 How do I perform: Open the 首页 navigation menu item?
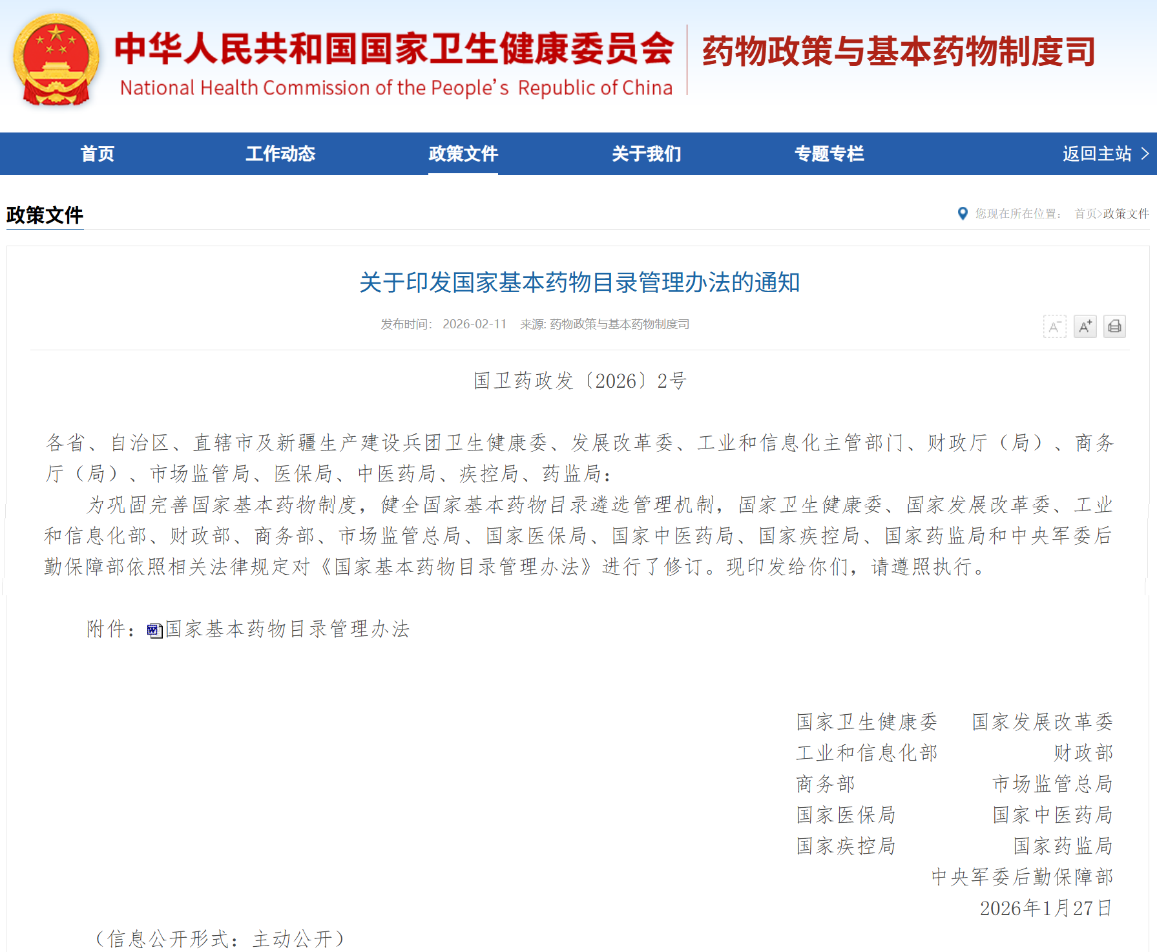click(98, 154)
